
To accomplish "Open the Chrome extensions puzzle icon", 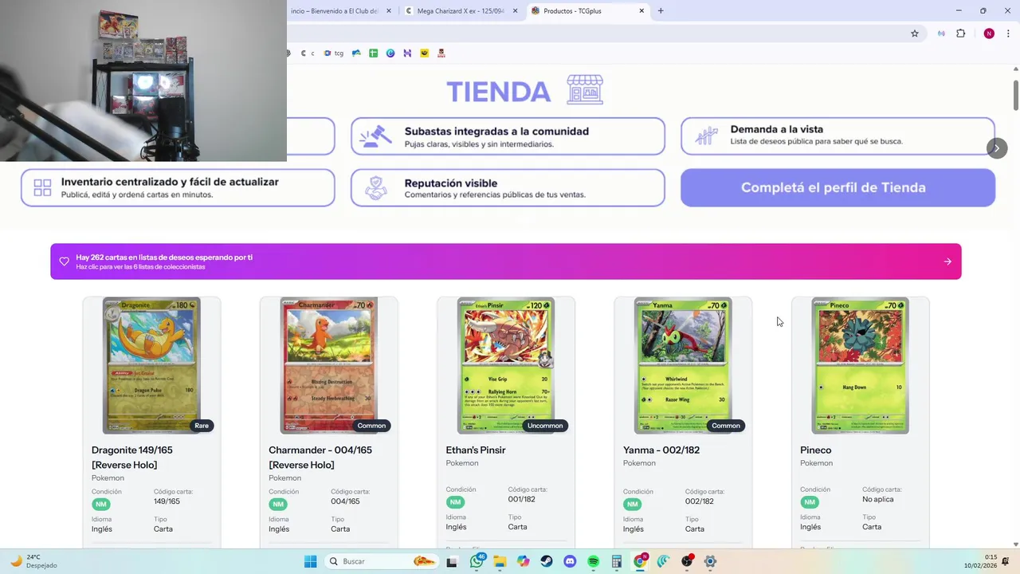I will pyautogui.click(x=960, y=33).
